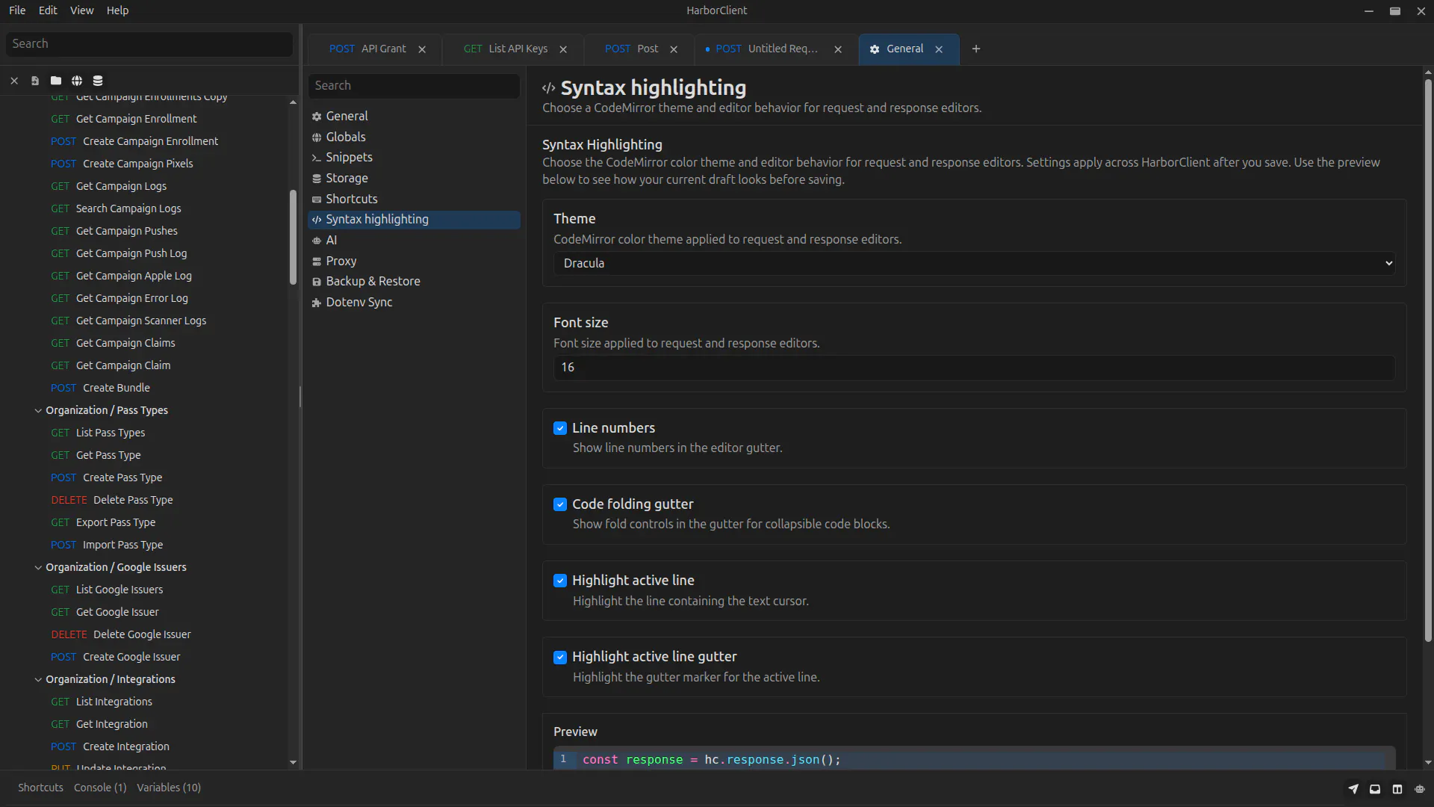Click the keyboard icon beside Shortcuts
The width and height of the screenshot is (1434, 807).
317,200
